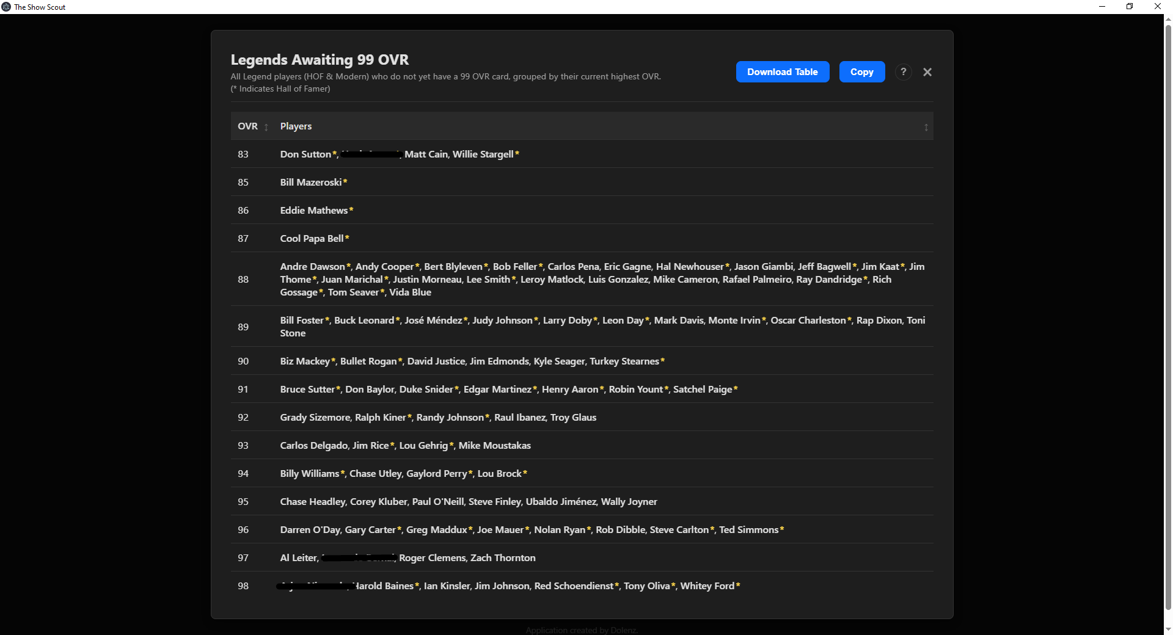Select the Cool Papa Bell row
Screen dimensions: 1173x635
tap(582, 239)
